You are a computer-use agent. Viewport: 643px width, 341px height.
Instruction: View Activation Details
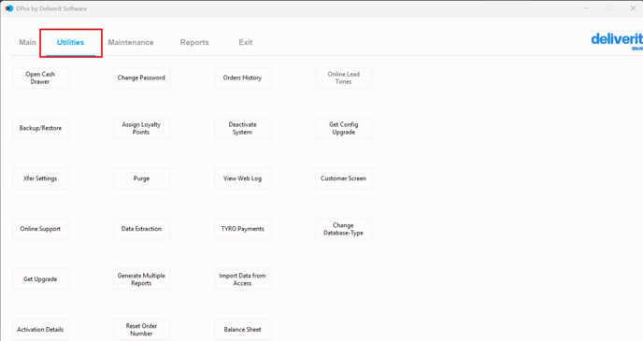(40, 330)
